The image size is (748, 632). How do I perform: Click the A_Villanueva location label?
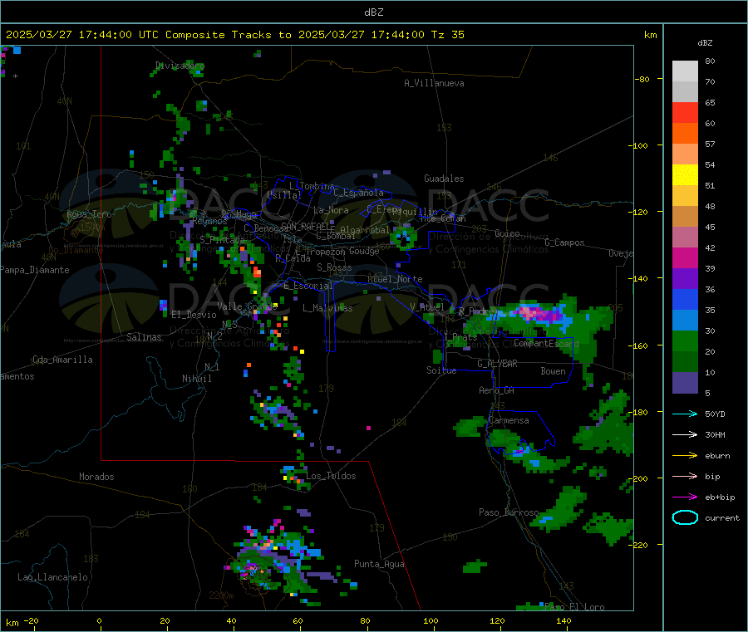[434, 83]
